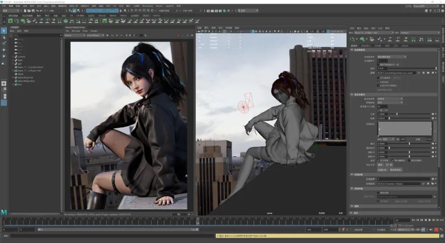Toggle first checked box in three-checkbox row
The image size is (445, 243).
tap(378, 160)
